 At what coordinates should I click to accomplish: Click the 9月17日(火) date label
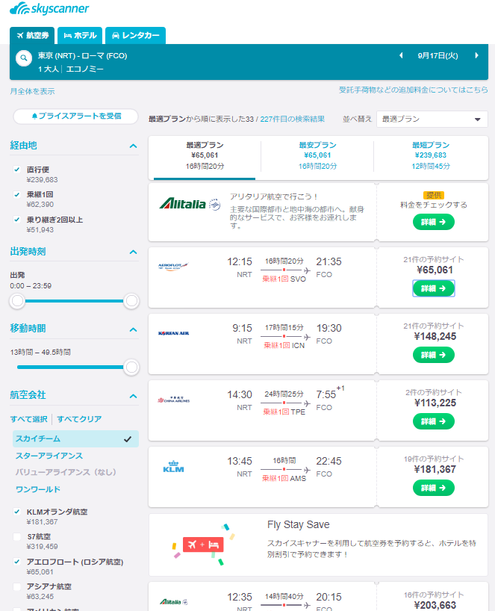pyautogui.click(x=438, y=56)
